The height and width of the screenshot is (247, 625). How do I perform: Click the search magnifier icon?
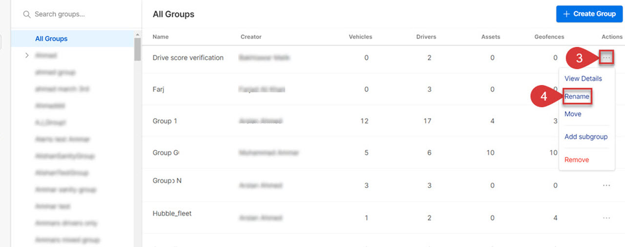pos(27,15)
